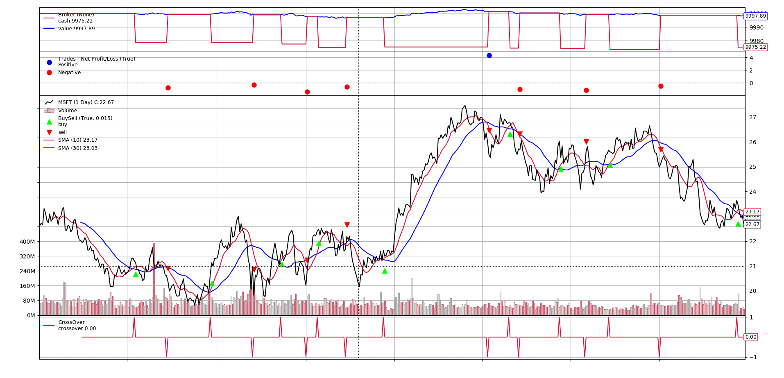Click the 22.67 closing price label
Screen dimensions: 784x378
752,224
